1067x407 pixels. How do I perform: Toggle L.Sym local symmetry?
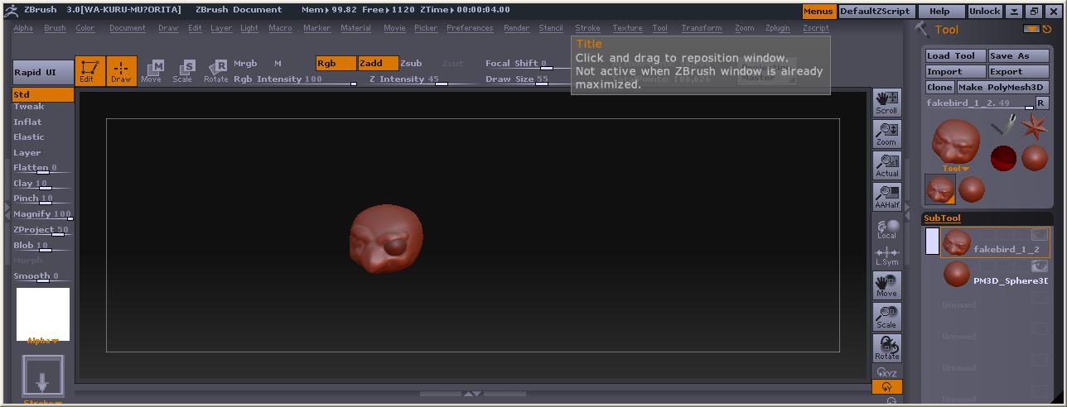coord(886,256)
